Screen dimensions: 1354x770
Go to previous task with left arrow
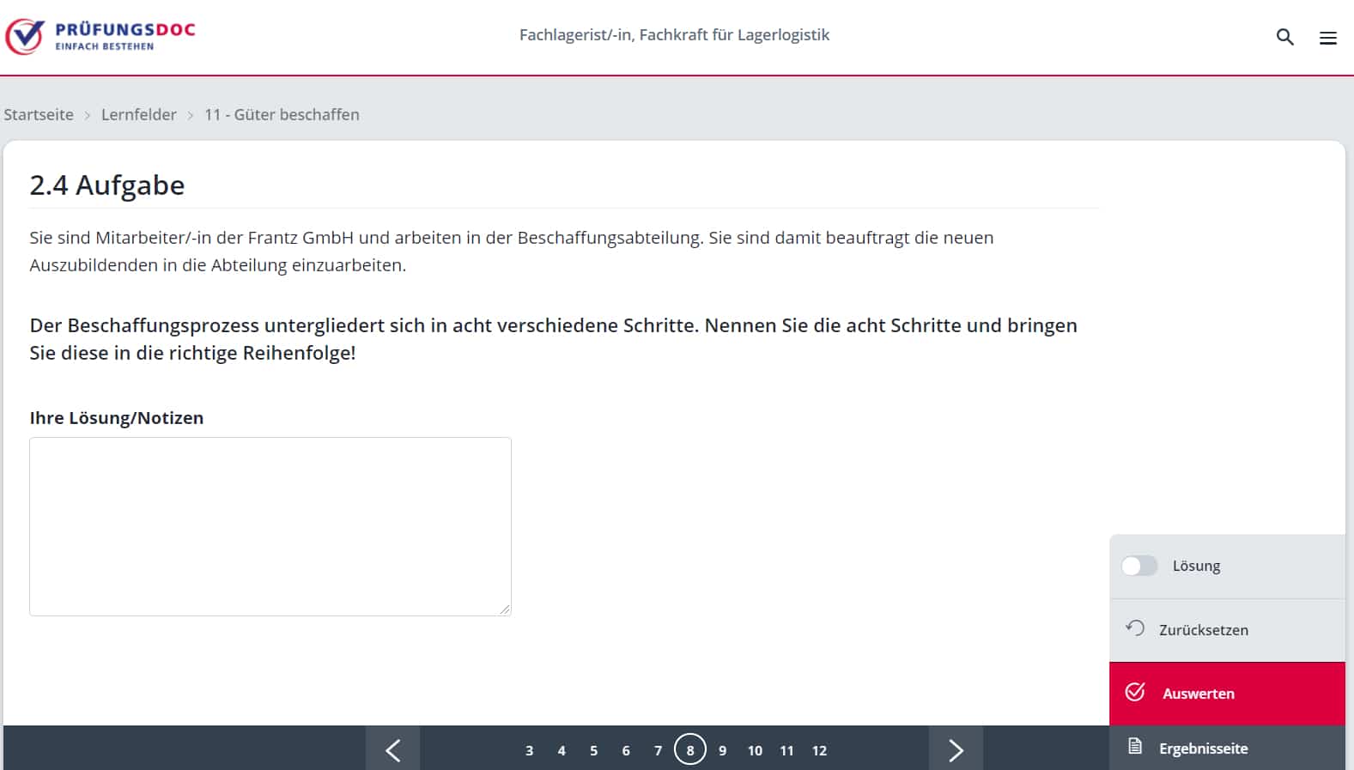[392, 750]
